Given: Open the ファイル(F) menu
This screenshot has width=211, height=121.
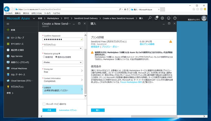Looking at the screenshot, I should [x=9, y=13].
